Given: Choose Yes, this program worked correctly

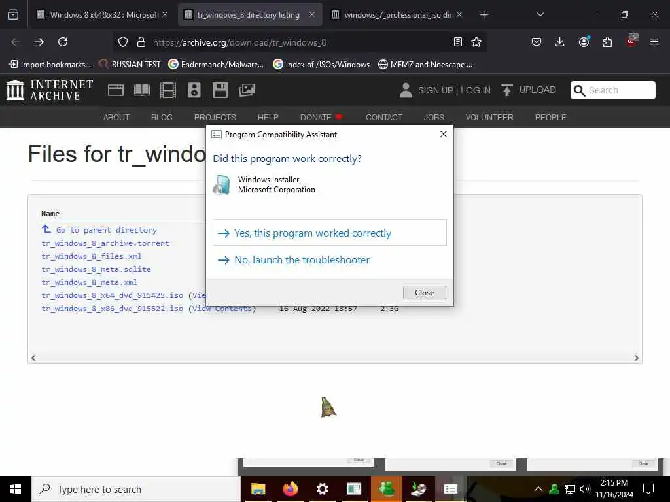Looking at the screenshot, I should point(330,233).
